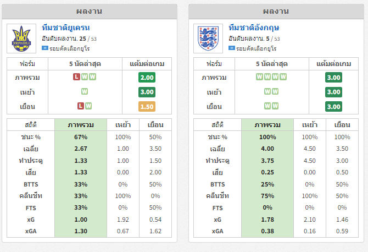Image resolution: width=368 pixels, height=252 pixels.
Task: Click the England three lions crest
Action: (x=208, y=39)
